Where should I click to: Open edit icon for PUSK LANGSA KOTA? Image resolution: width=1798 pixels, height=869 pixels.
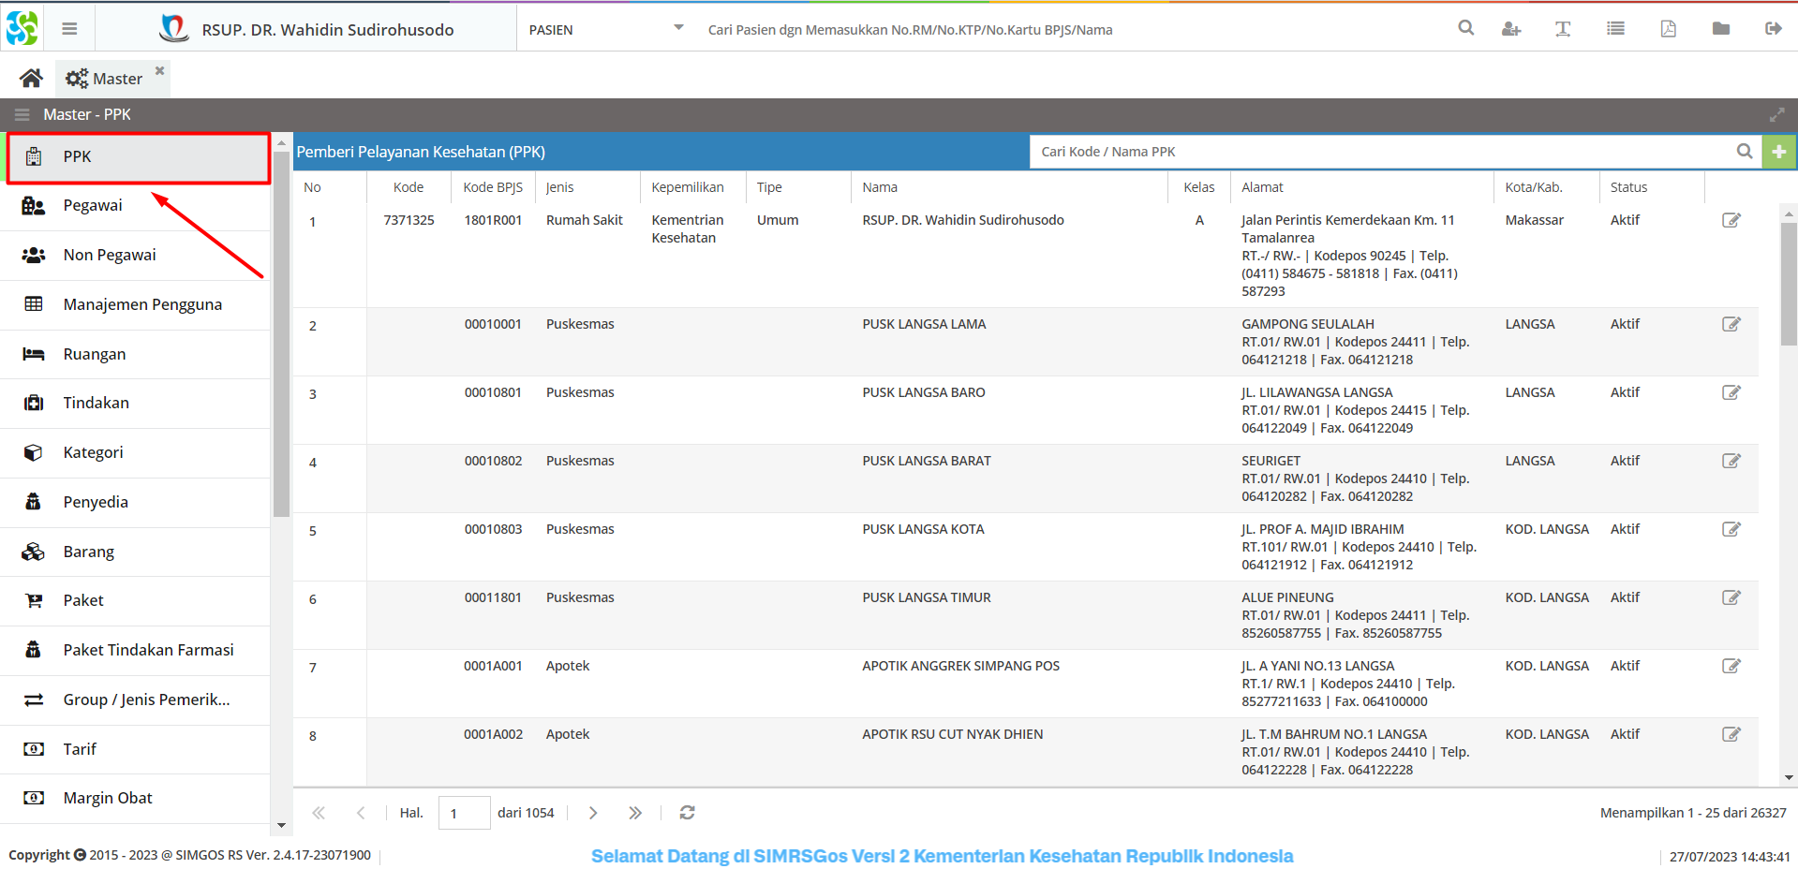(x=1731, y=529)
